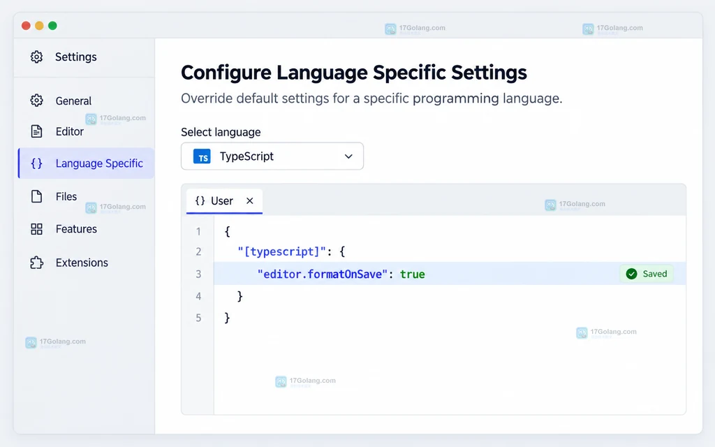Close the User tab
The width and height of the screenshot is (715, 447).
tap(249, 200)
